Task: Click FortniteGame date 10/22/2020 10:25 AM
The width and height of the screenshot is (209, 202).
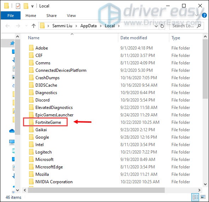Action: tap(140, 122)
